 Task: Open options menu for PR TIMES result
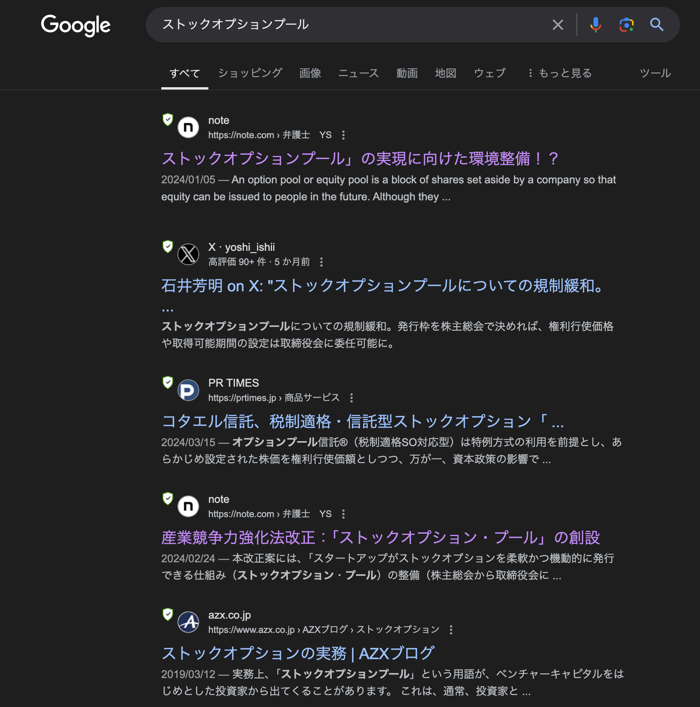tap(351, 398)
